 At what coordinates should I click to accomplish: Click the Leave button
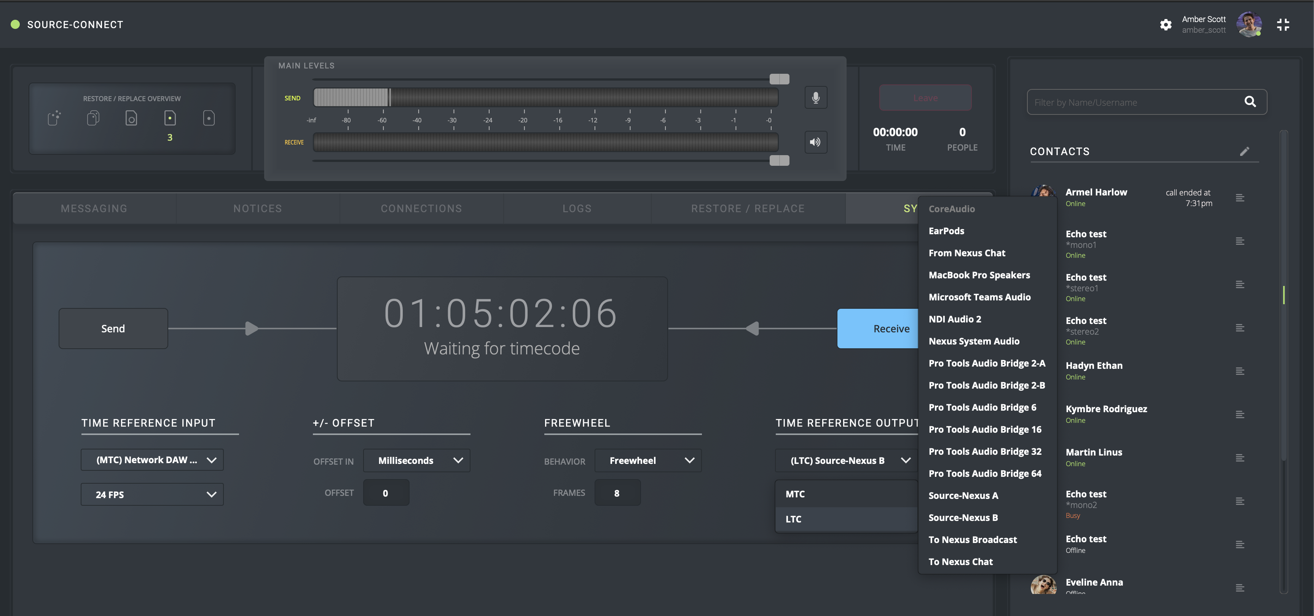(x=925, y=98)
